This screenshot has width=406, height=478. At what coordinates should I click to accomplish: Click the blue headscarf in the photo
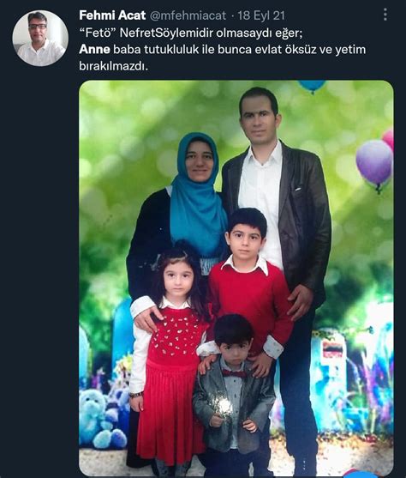(x=198, y=195)
